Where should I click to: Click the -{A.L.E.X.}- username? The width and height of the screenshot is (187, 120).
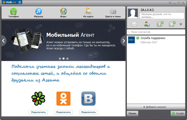click(147, 10)
